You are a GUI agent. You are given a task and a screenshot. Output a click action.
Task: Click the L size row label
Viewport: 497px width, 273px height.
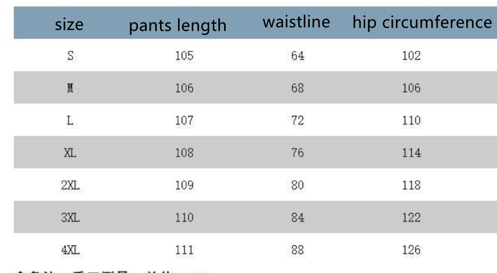coord(70,120)
